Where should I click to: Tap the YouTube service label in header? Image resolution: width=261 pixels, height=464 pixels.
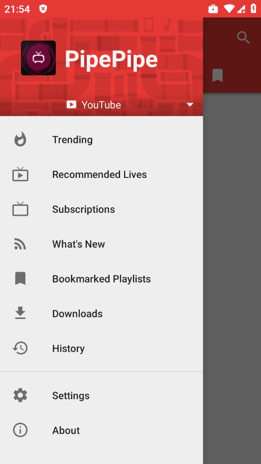pos(101,105)
